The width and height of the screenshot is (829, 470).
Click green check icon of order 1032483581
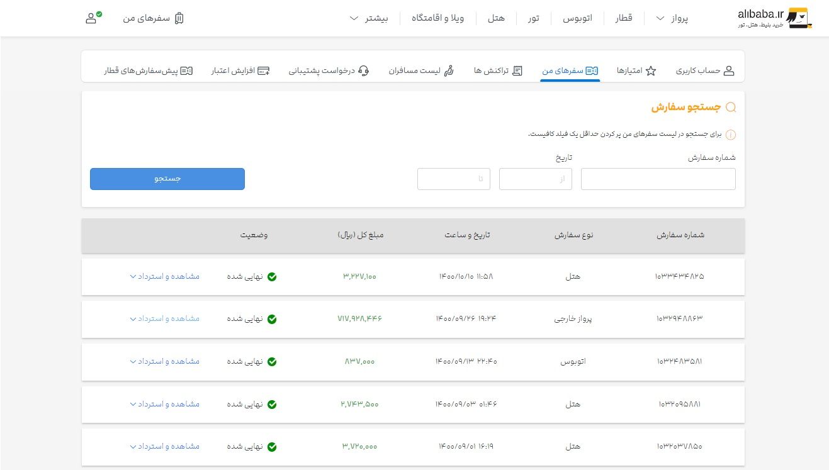[x=272, y=362]
